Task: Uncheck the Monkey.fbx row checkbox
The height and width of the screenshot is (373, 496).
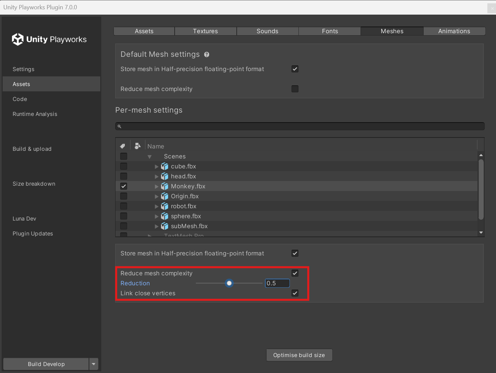Action: tap(124, 186)
